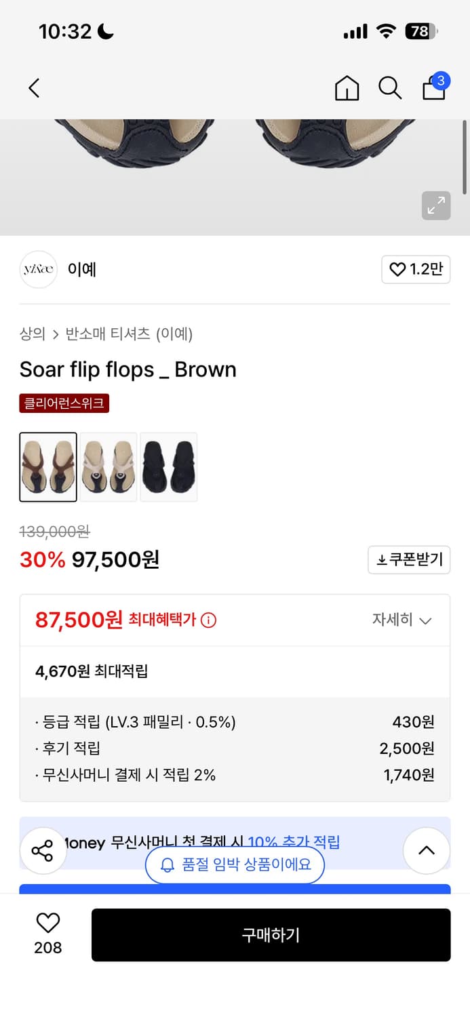
Task: Download a coupon via 쿠폰받기
Action: coord(408,559)
